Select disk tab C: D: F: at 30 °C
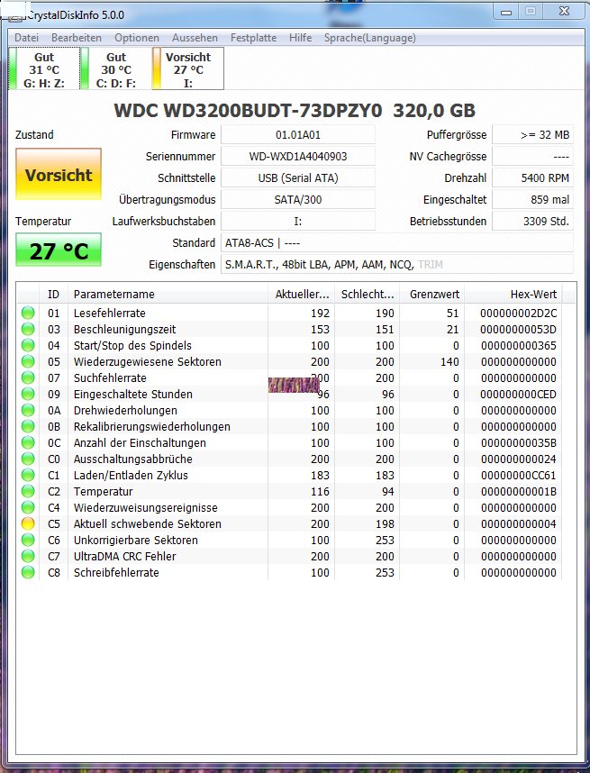This screenshot has height=773, width=590. tap(116, 68)
